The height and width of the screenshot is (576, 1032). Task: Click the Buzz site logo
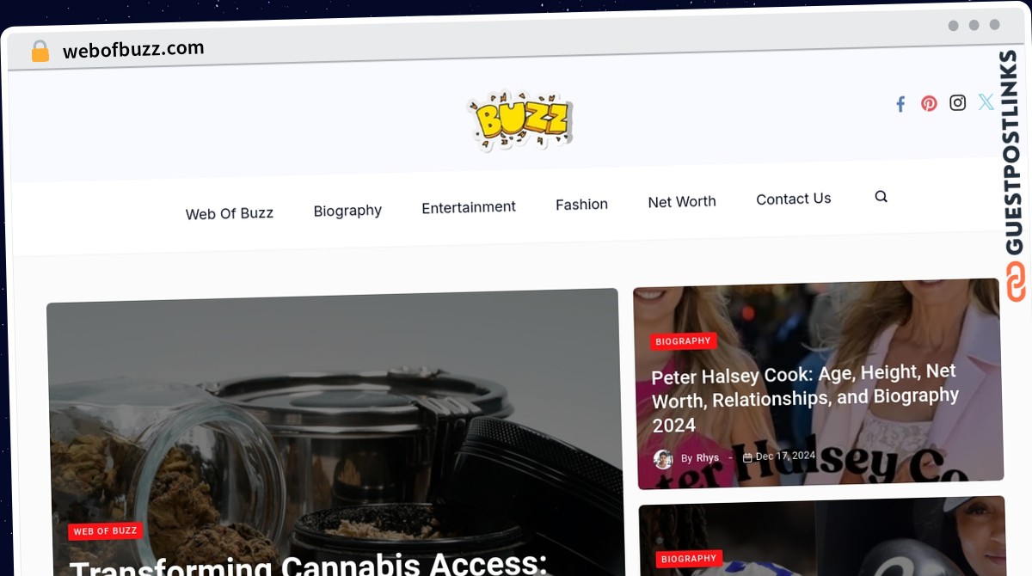click(519, 120)
